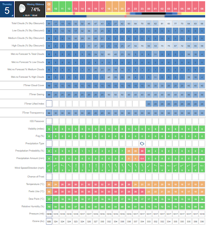Click the wind arrow in the 01 column
This screenshot has width=206, height=225.
pyautogui.click(x=156, y=166)
